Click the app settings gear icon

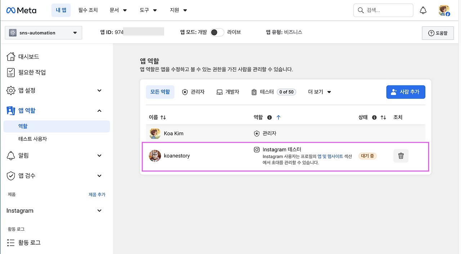(11, 91)
